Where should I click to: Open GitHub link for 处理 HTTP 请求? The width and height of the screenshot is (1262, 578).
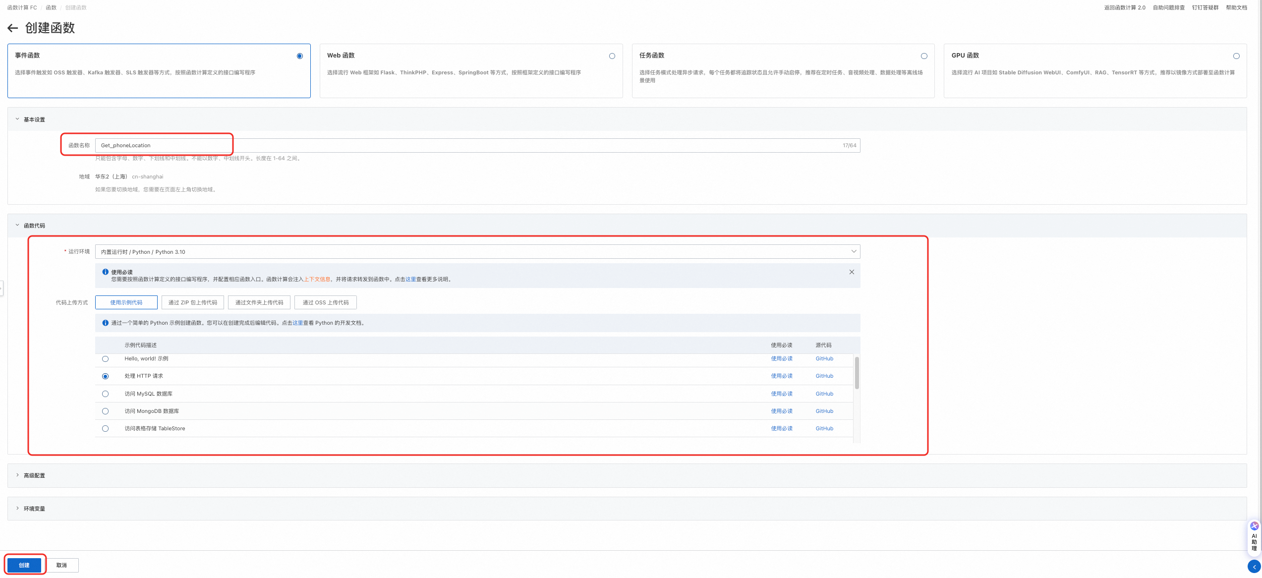[x=824, y=376]
